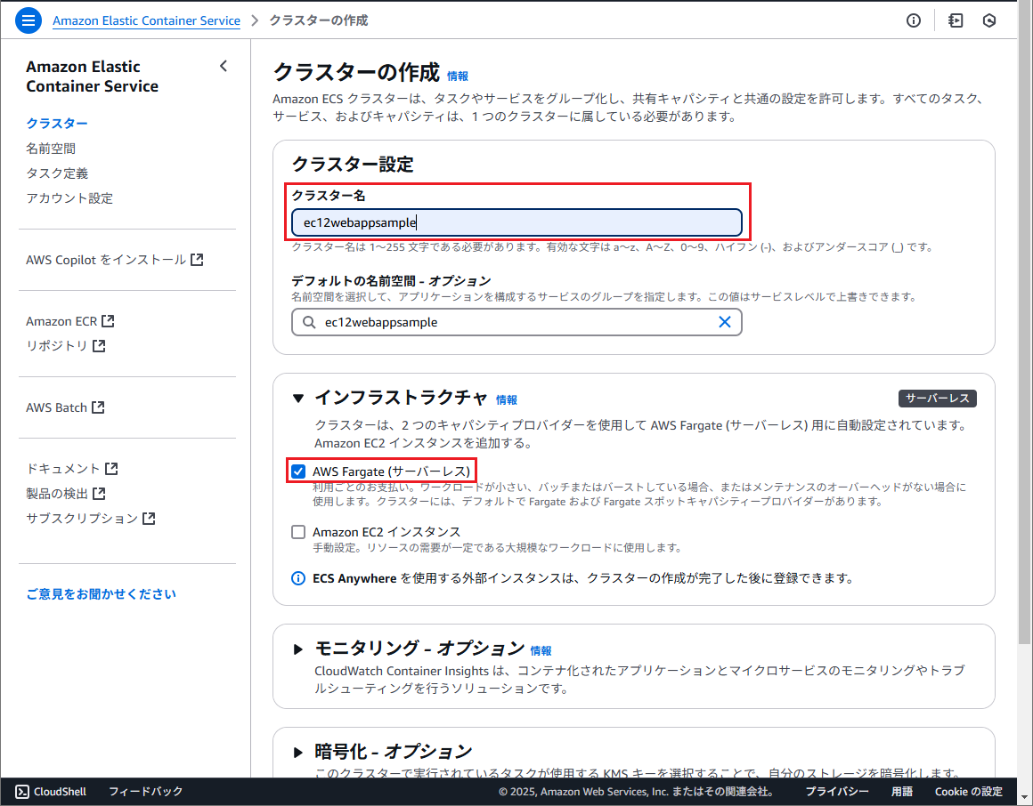Viewport: 1033px width, 806px height.
Task: Click external link icon beside AWS Batch
Action: click(98, 407)
